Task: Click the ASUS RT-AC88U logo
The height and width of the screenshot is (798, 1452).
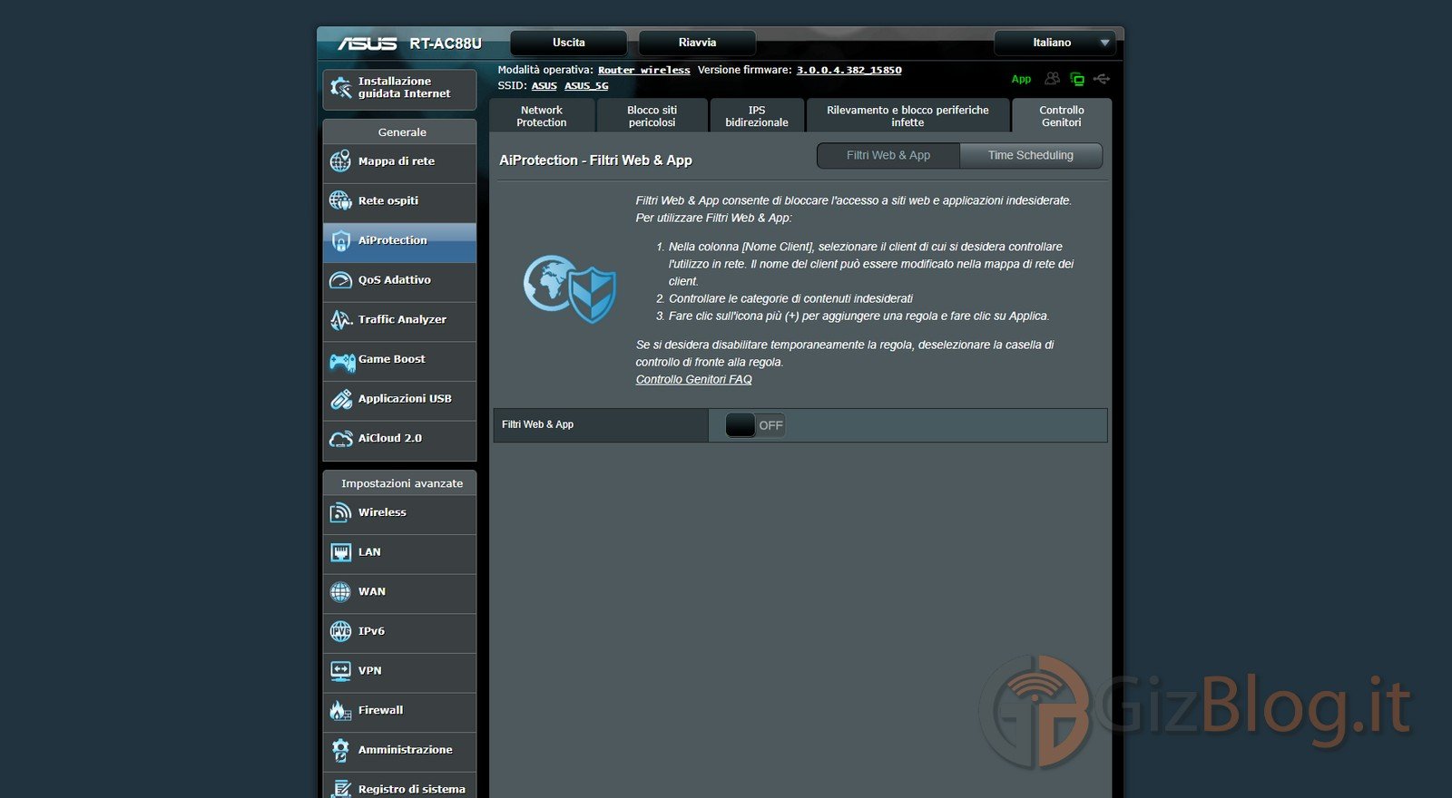Action: coord(410,44)
